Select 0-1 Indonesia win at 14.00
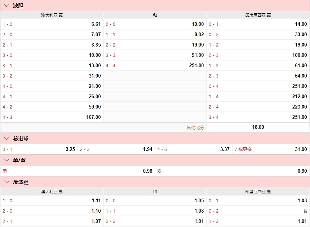This screenshot has height=227, width=310. click(258, 24)
